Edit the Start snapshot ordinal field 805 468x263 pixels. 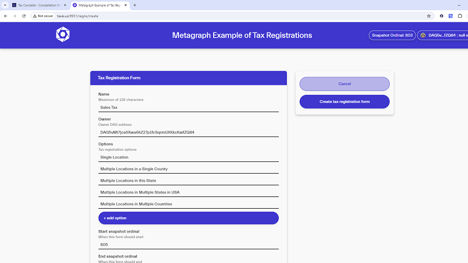[188, 245]
